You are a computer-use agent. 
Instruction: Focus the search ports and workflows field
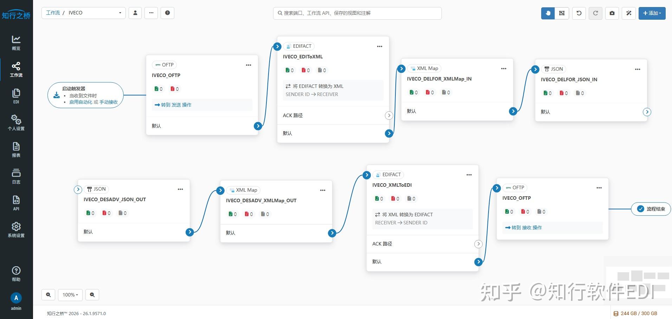[x=357, y=13]
